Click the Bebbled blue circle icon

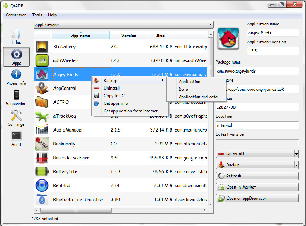[42, 185]
